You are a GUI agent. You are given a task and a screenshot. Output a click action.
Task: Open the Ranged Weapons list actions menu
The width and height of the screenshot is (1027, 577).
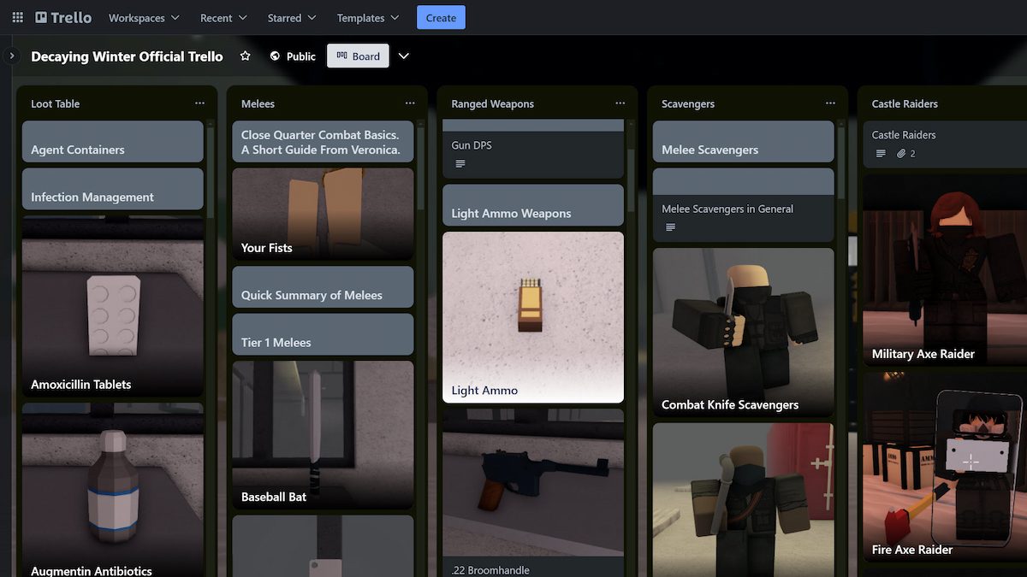(x=620, y=103)
